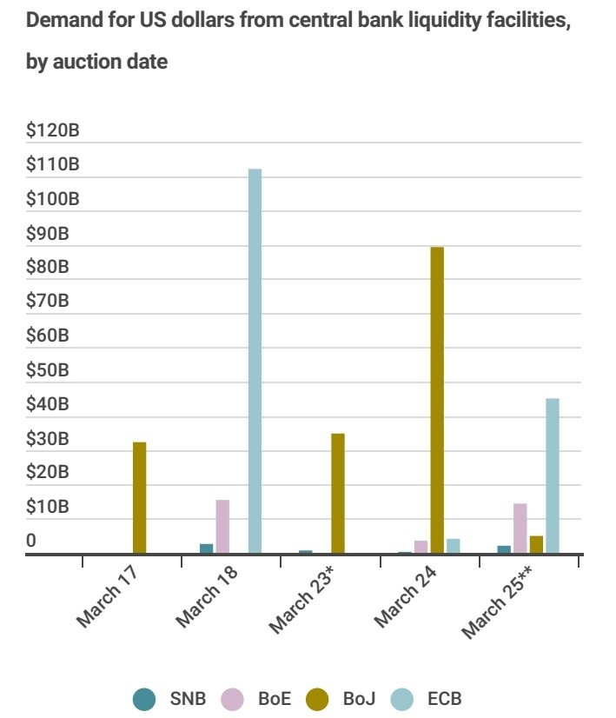Click the BoJ bar for March 23
Image resolution: width=616 pixels, height=718 pixels.
338,493
